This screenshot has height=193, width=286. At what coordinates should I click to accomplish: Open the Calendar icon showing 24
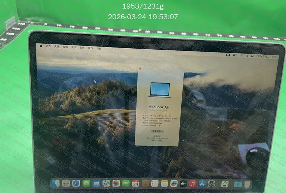(135, 183)
